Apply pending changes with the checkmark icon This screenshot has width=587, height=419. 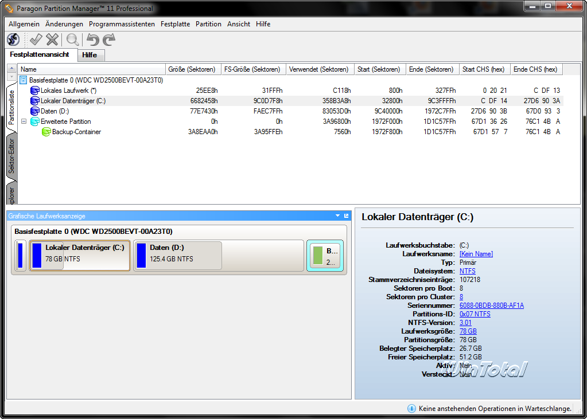[36, 40]
